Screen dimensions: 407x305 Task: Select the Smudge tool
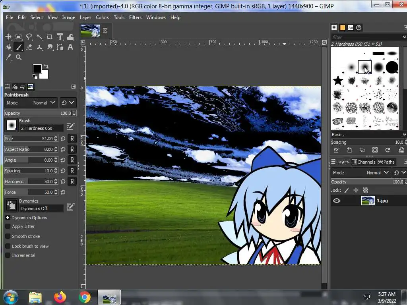pos(50,47)
